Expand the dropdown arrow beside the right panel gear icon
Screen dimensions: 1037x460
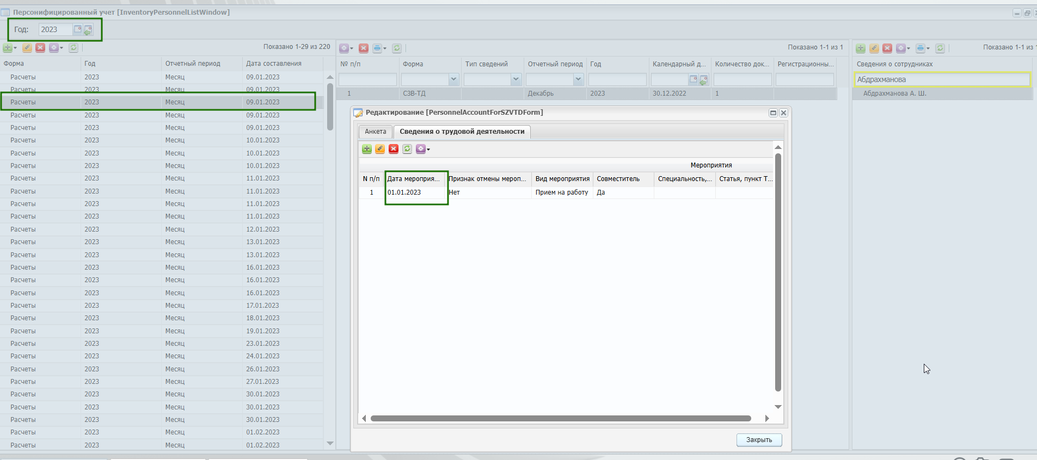tap(909, 49)
